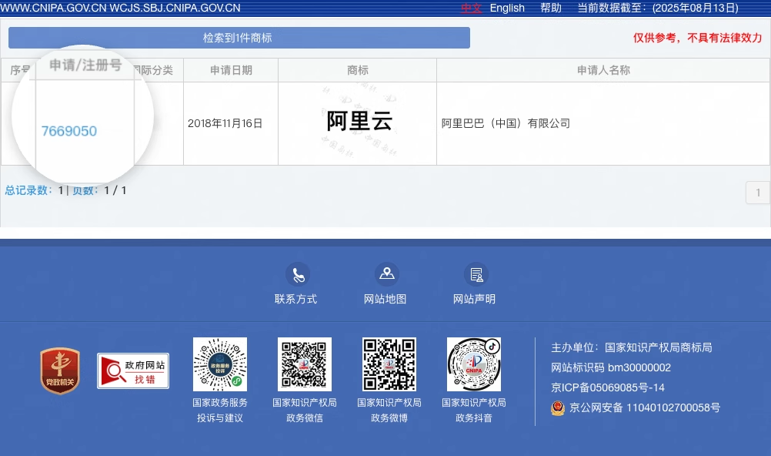Open the 网站地图 map pin icon
The height and width of the screenshot is (456, 771).
(x=386, y=274)
